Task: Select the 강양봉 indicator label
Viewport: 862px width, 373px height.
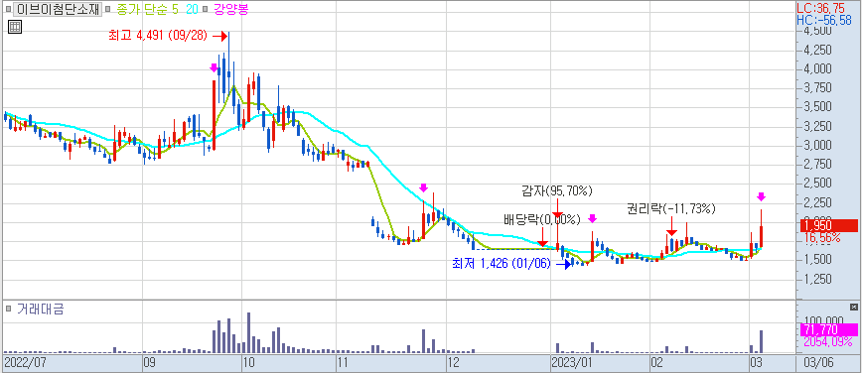Action: coord(230,9)
